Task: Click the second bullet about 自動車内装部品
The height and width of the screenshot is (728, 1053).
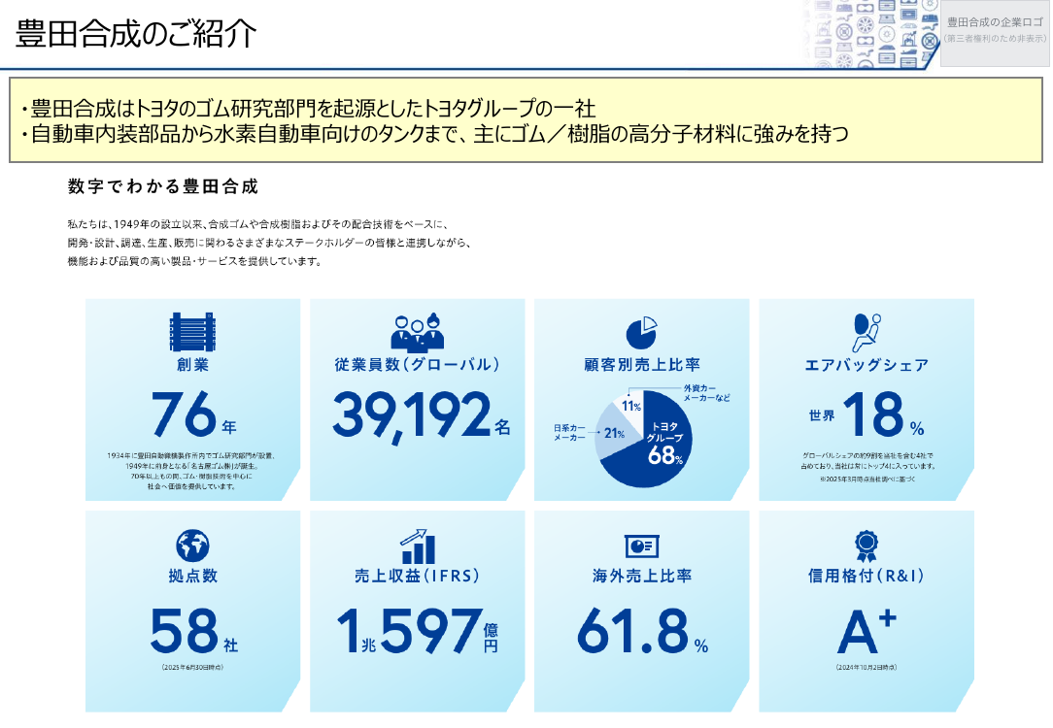Action: coord(434,134)
